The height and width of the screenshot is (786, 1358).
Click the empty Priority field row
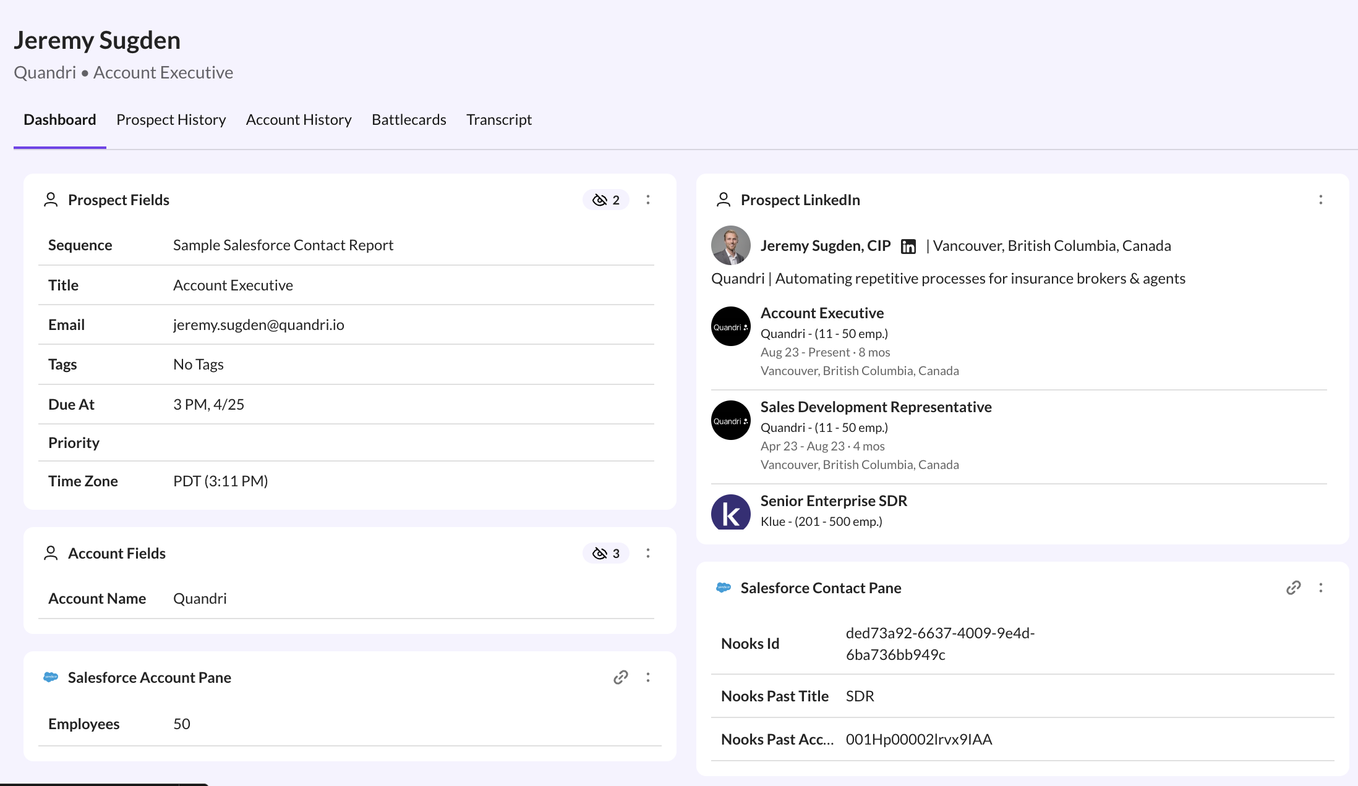coord(346,443)
